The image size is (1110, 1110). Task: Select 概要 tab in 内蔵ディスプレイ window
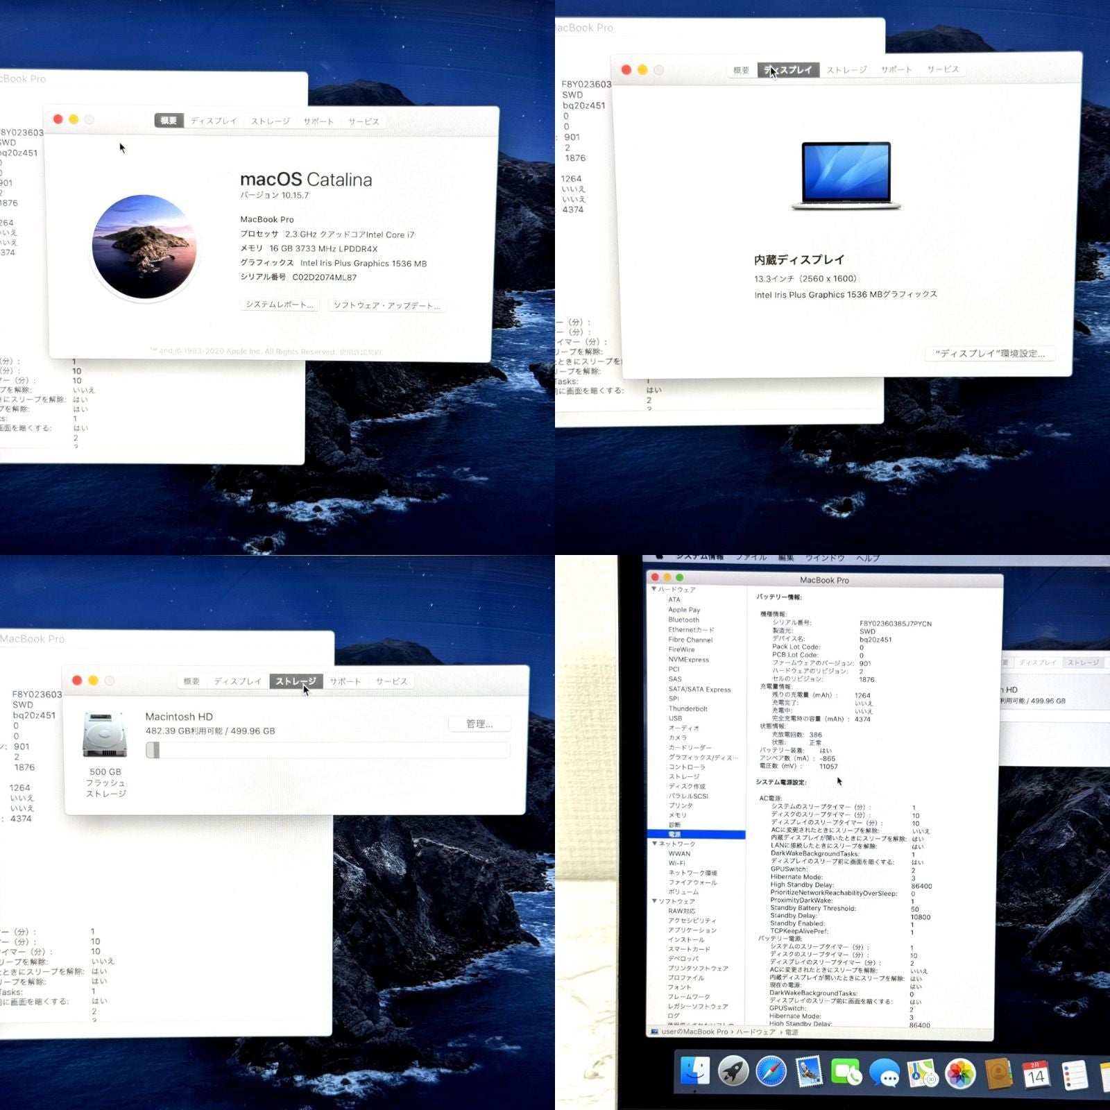coord(741,70)
